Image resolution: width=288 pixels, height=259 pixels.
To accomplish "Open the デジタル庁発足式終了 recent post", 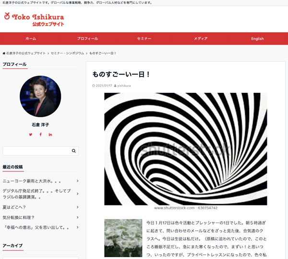I will 38,194.
